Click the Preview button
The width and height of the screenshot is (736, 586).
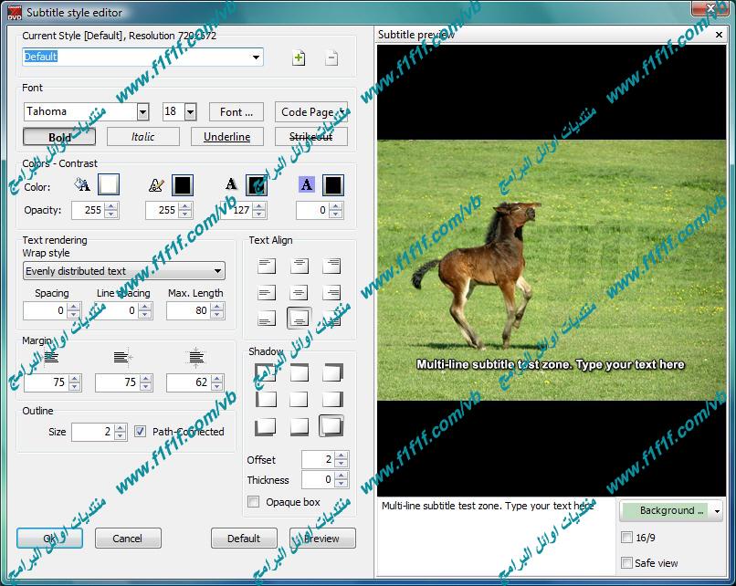[x=321, y=539]
